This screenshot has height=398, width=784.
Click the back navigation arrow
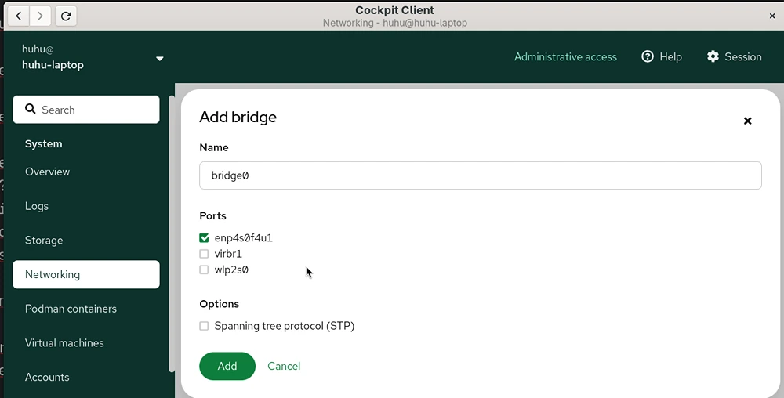(x=19, y=16)
